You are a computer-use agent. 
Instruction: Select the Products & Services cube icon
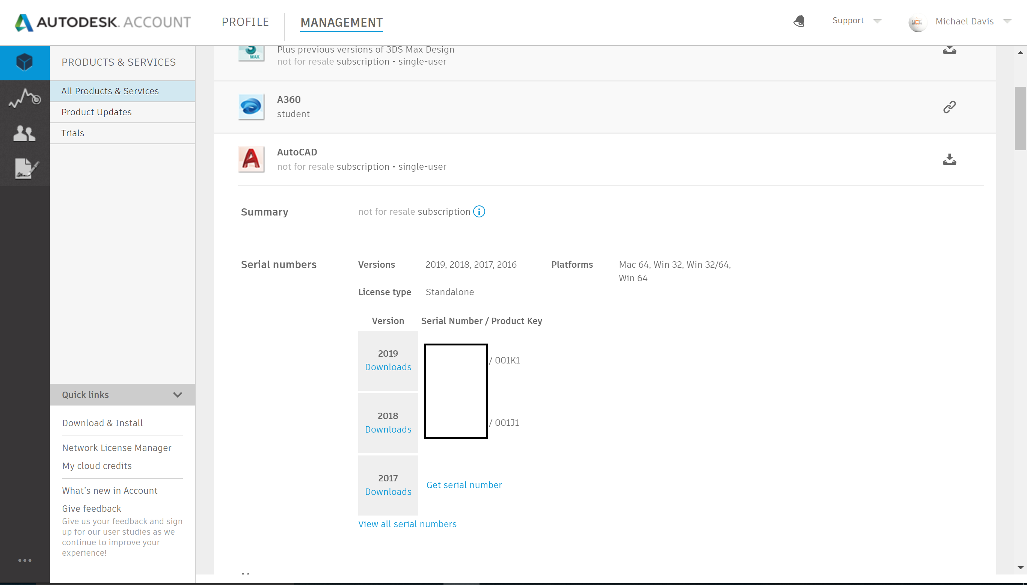24,63
